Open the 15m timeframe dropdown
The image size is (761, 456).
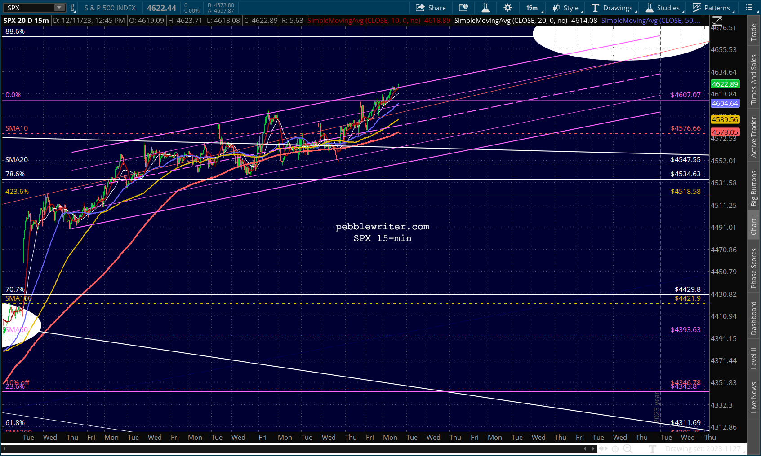pyautogui.click(x=534, y=8)
